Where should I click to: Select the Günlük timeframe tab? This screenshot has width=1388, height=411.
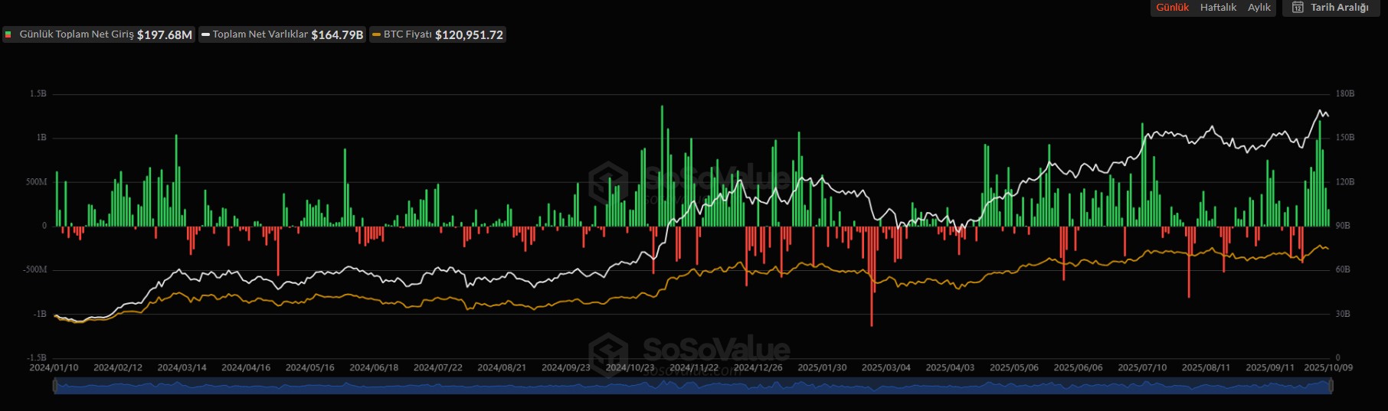pyautogui.click(x=1172, y=8)
